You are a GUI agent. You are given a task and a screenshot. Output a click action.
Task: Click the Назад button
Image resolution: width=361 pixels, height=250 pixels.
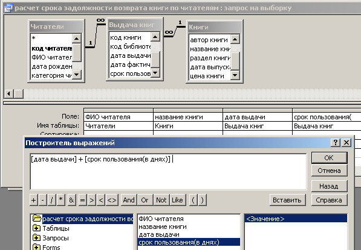[329, 186]
